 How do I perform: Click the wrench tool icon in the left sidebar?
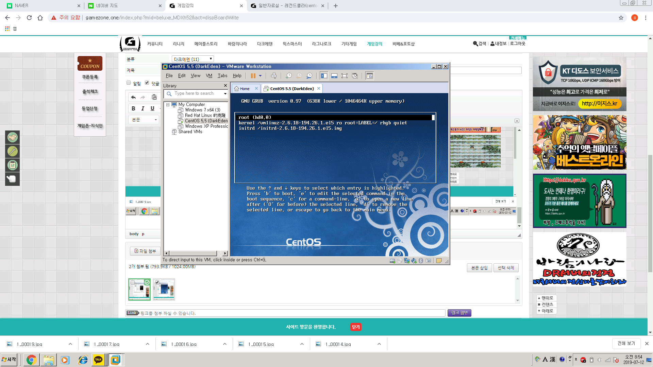[13, 151]
